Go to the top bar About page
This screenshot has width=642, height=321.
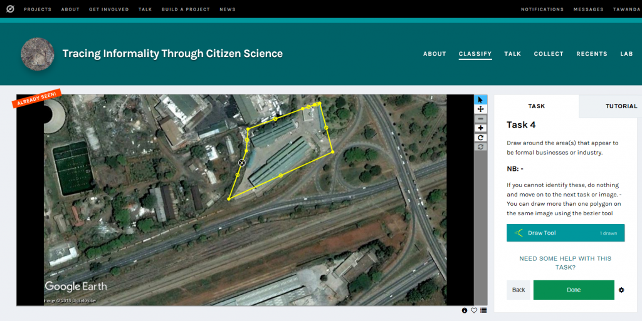coord(70,9)
